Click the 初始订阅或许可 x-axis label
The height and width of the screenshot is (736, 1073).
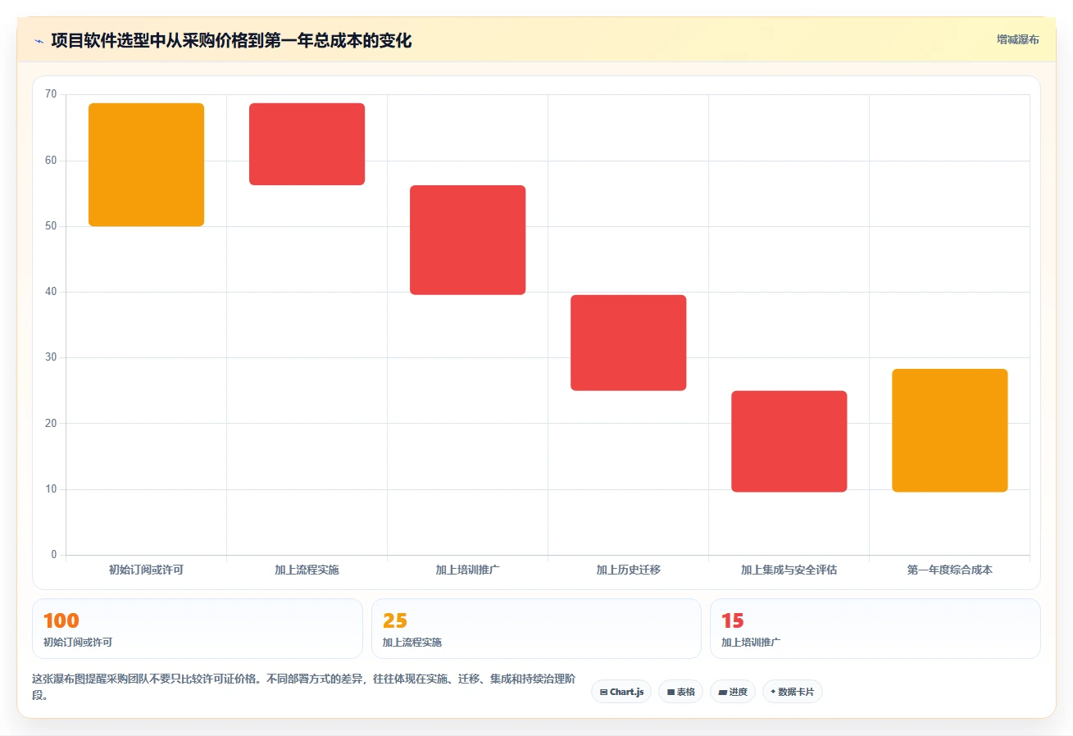[x=146, y=570]
